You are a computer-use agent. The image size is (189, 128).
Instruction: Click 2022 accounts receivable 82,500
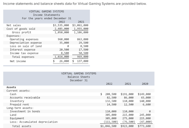click(x=112, y=98)
